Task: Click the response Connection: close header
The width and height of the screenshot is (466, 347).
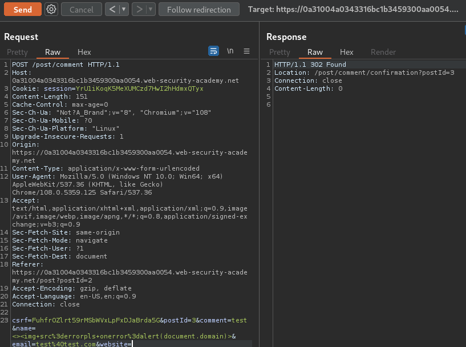Action: pyautogui.click(x=308, y=80)
